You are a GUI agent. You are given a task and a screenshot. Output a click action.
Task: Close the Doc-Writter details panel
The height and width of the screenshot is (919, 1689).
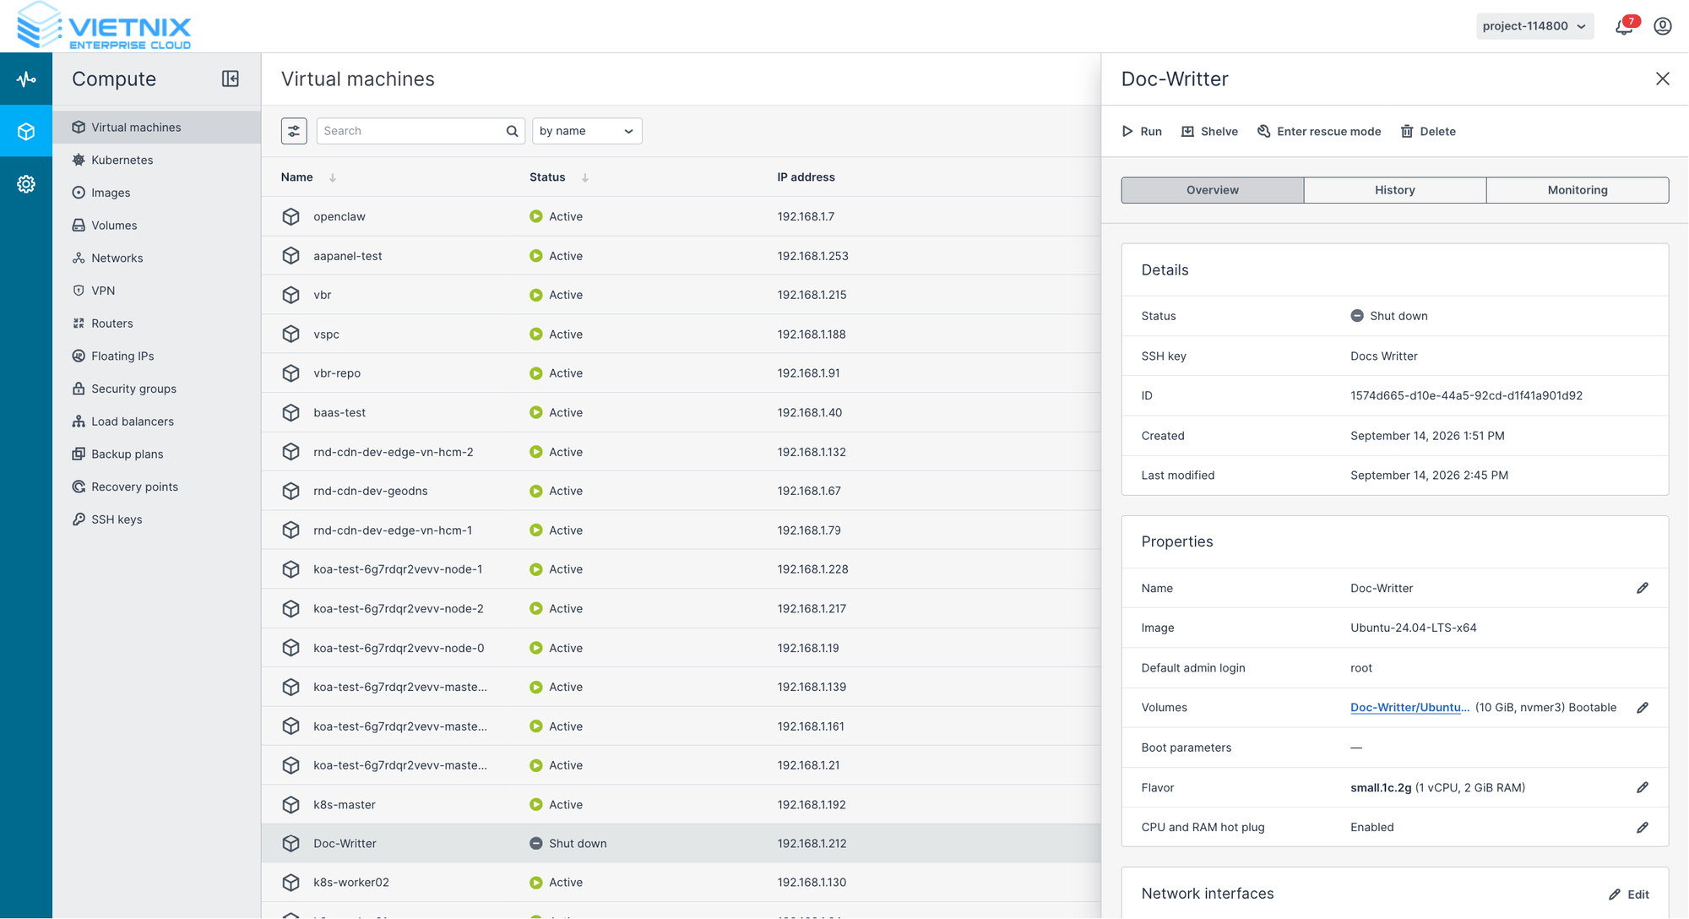pos(1663,79)
